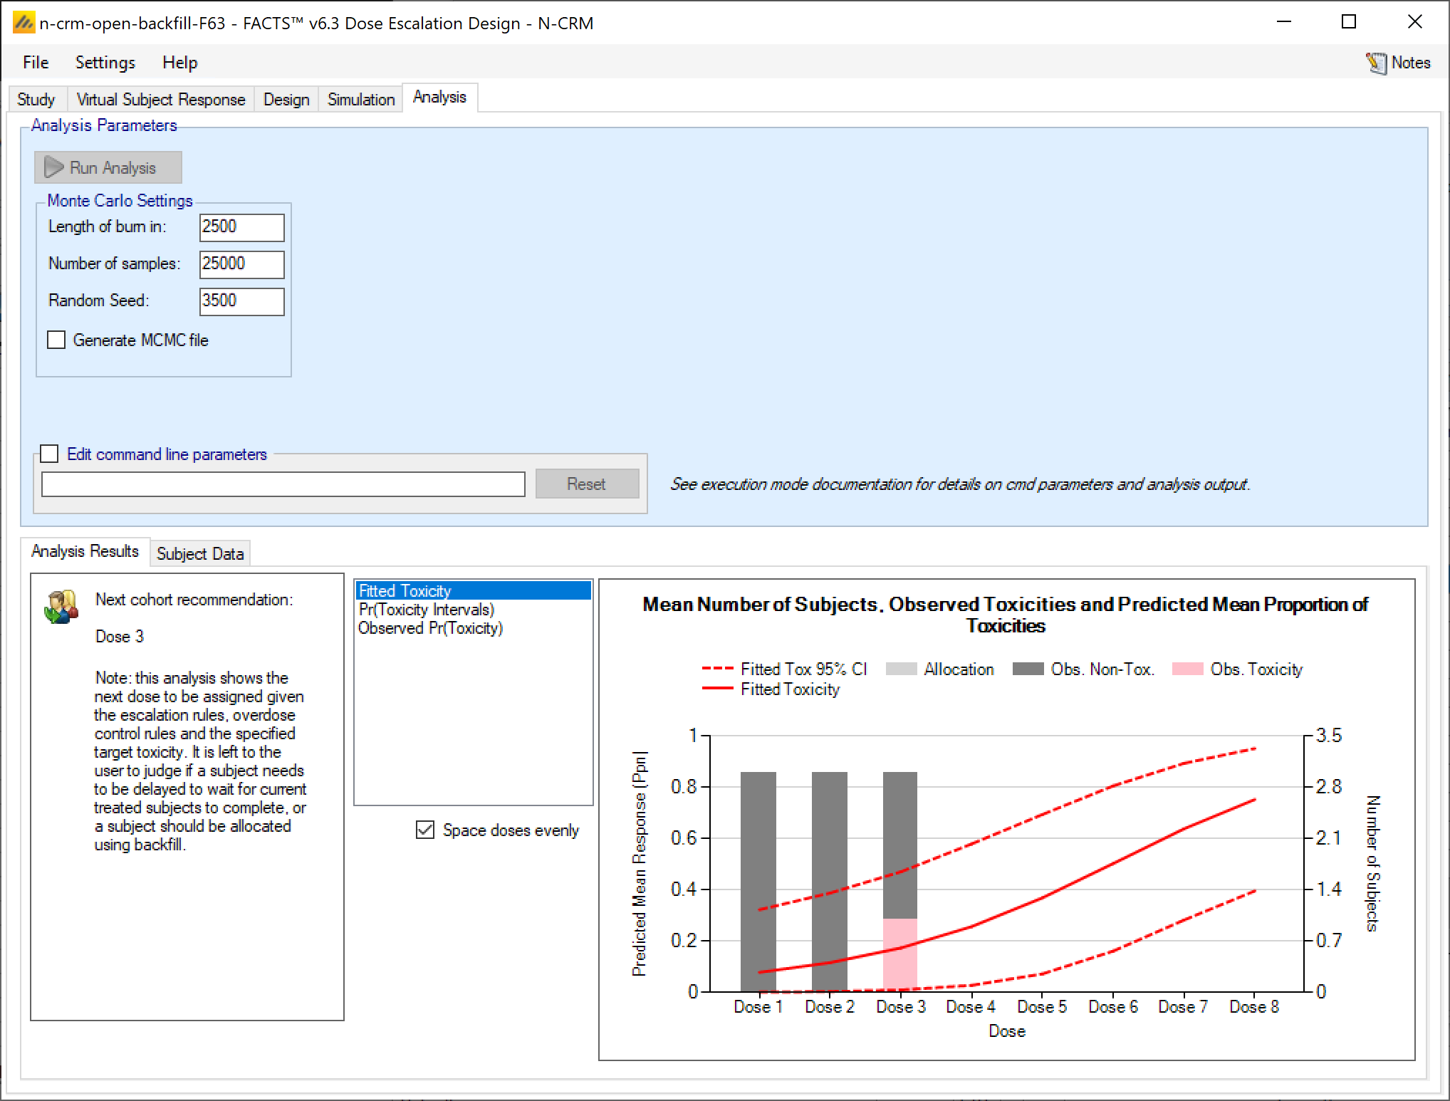Click the Notes notepad icon
Viewport: 1450px width, 1101px height.
(x=1376, y=63)
